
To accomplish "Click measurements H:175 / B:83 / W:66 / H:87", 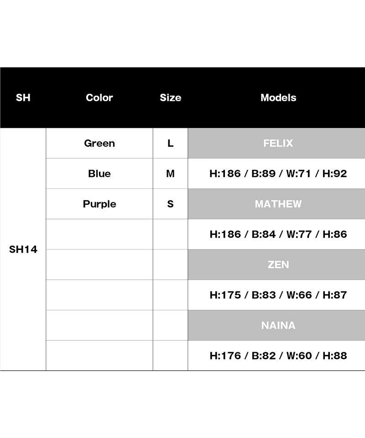I will [278, 295].
